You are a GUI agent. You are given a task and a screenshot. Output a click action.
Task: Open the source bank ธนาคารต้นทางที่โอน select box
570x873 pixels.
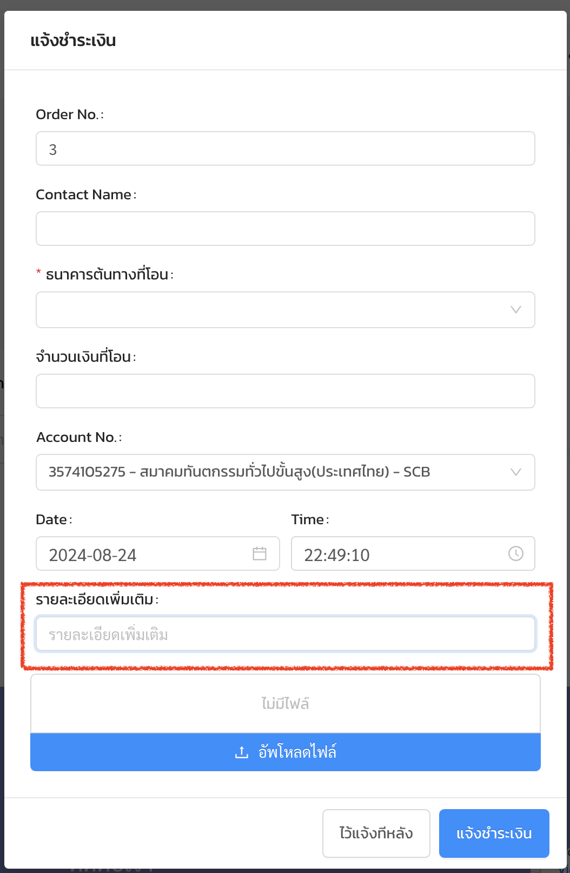tap(286, 310)
